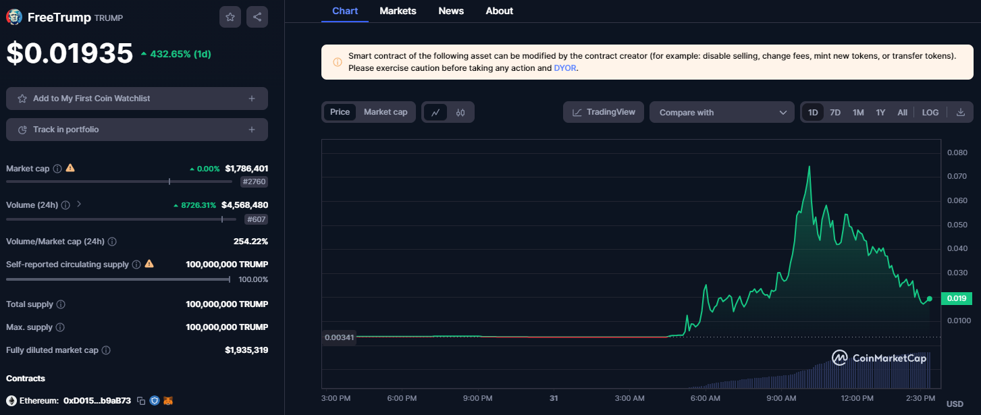Click the warning info icon in the banner
The height and width of the screenshot is (415, 981).
338,62
